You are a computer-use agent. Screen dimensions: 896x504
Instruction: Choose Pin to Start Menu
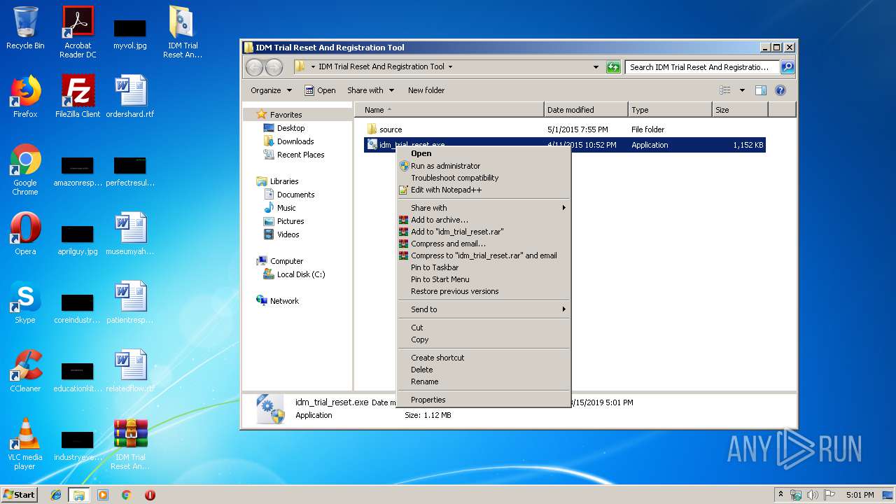pyautogui.click(x=483, y=279)
